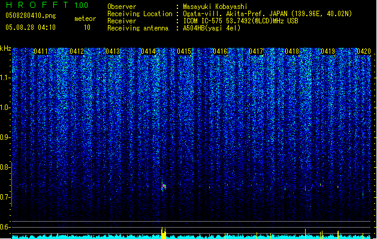Click the 'meteor' label
Screen dimensions: 377x239
[x=85, y=19]
